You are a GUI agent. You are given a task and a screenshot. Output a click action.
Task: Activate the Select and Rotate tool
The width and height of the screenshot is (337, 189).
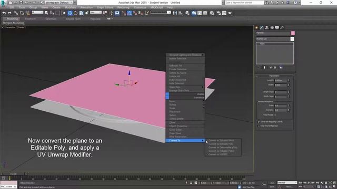click(75, 13)
